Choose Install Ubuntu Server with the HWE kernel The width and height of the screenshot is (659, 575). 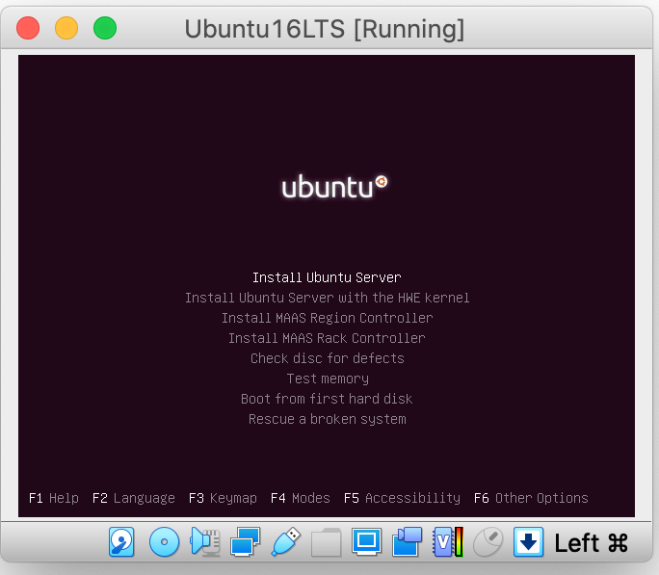(327, 298)
